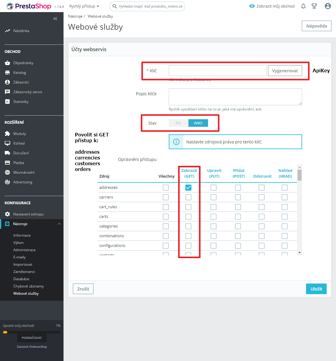This screenshot has width=336, height=361.
Task: Check the carts POST checkbox
Action: (x=238, y=216)
